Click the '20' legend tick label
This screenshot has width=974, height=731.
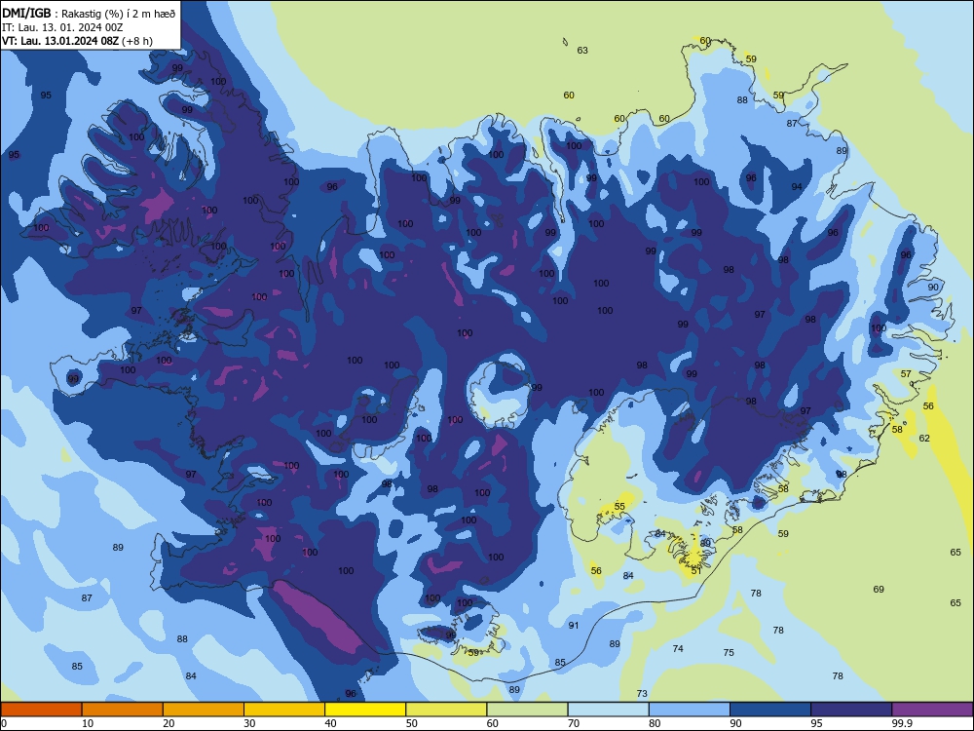pos(169,723)
